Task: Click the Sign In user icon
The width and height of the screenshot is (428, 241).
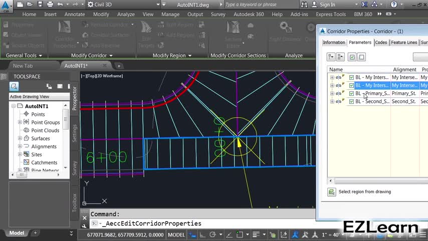Action: 314,5
